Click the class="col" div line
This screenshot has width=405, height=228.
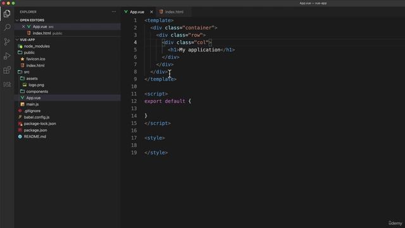(x=187, y=42)
